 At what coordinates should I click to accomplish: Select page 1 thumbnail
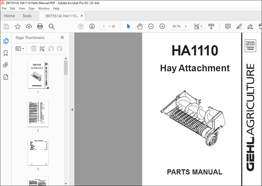pos(38,75)
